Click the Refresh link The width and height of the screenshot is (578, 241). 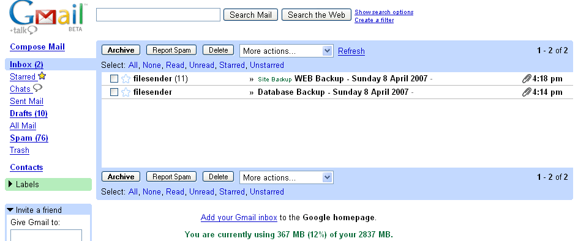click(x=351, y=51)
